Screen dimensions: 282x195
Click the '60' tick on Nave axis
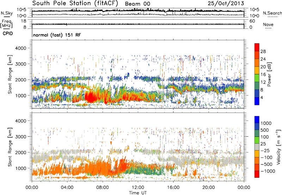[252, 21]
